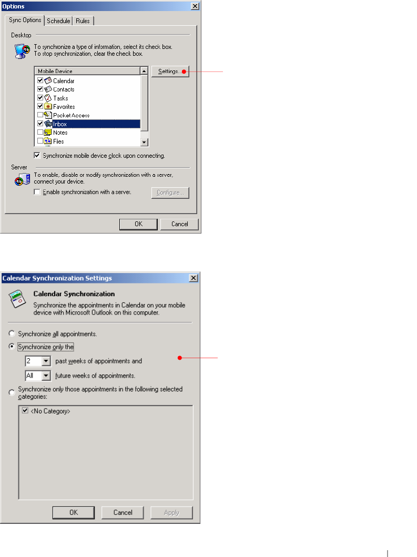Switch to the Schedule tab
The width and height of the screenshot is (417, 557).
[58, 21]
